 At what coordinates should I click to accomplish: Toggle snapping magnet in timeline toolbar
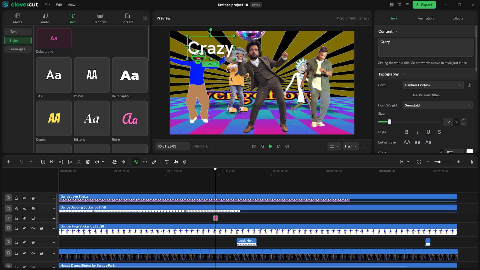click(x=136, y=162)
